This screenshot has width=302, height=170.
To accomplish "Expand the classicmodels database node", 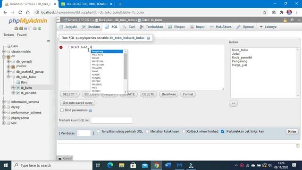I will click(4, 51).
